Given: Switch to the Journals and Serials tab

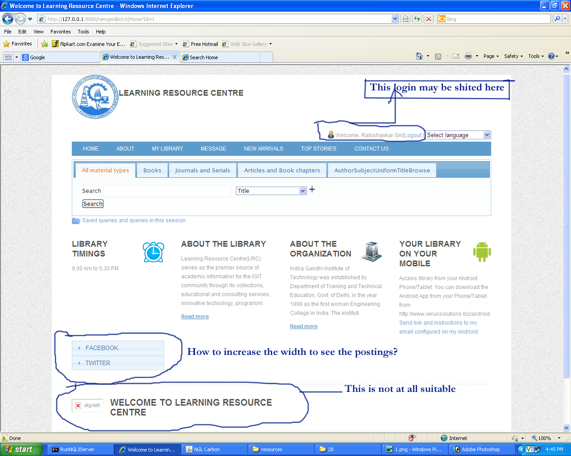Looking at the screenshot, I should pyautogui.click(x=202, y=170).
